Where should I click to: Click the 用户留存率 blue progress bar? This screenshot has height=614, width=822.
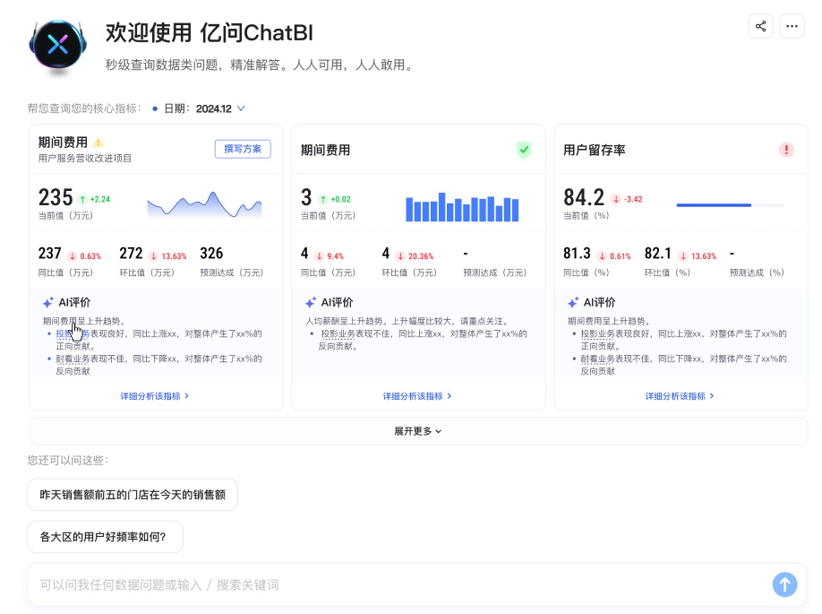click(715, 205)
